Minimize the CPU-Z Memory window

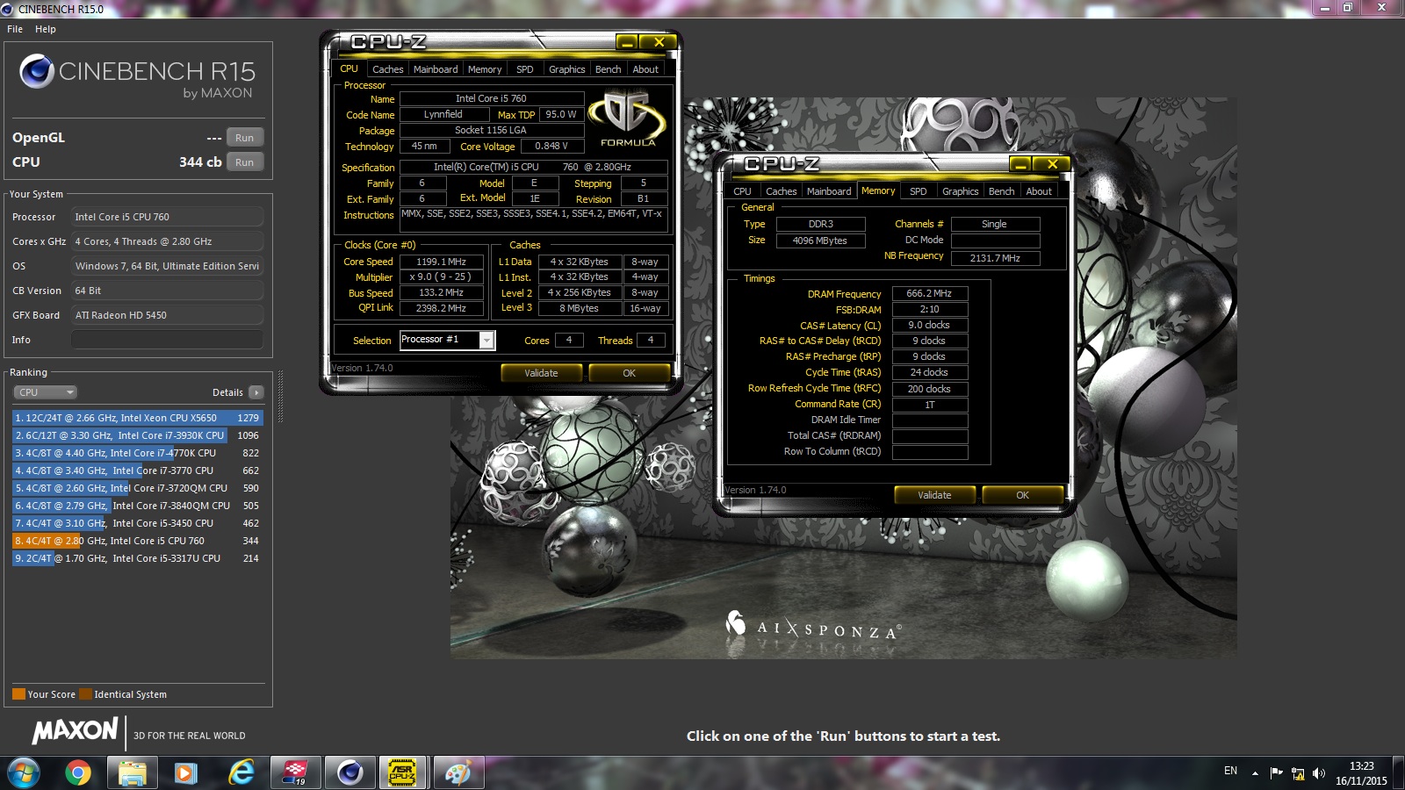1020,164
